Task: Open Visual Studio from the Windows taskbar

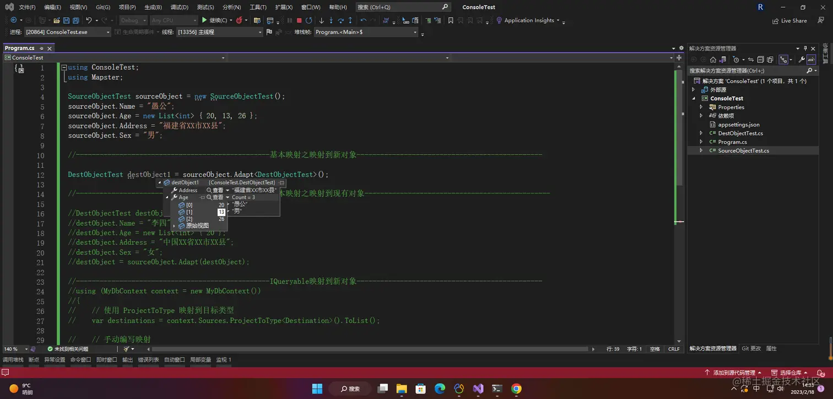Action: pyautogui.click(x=478, y=389)
